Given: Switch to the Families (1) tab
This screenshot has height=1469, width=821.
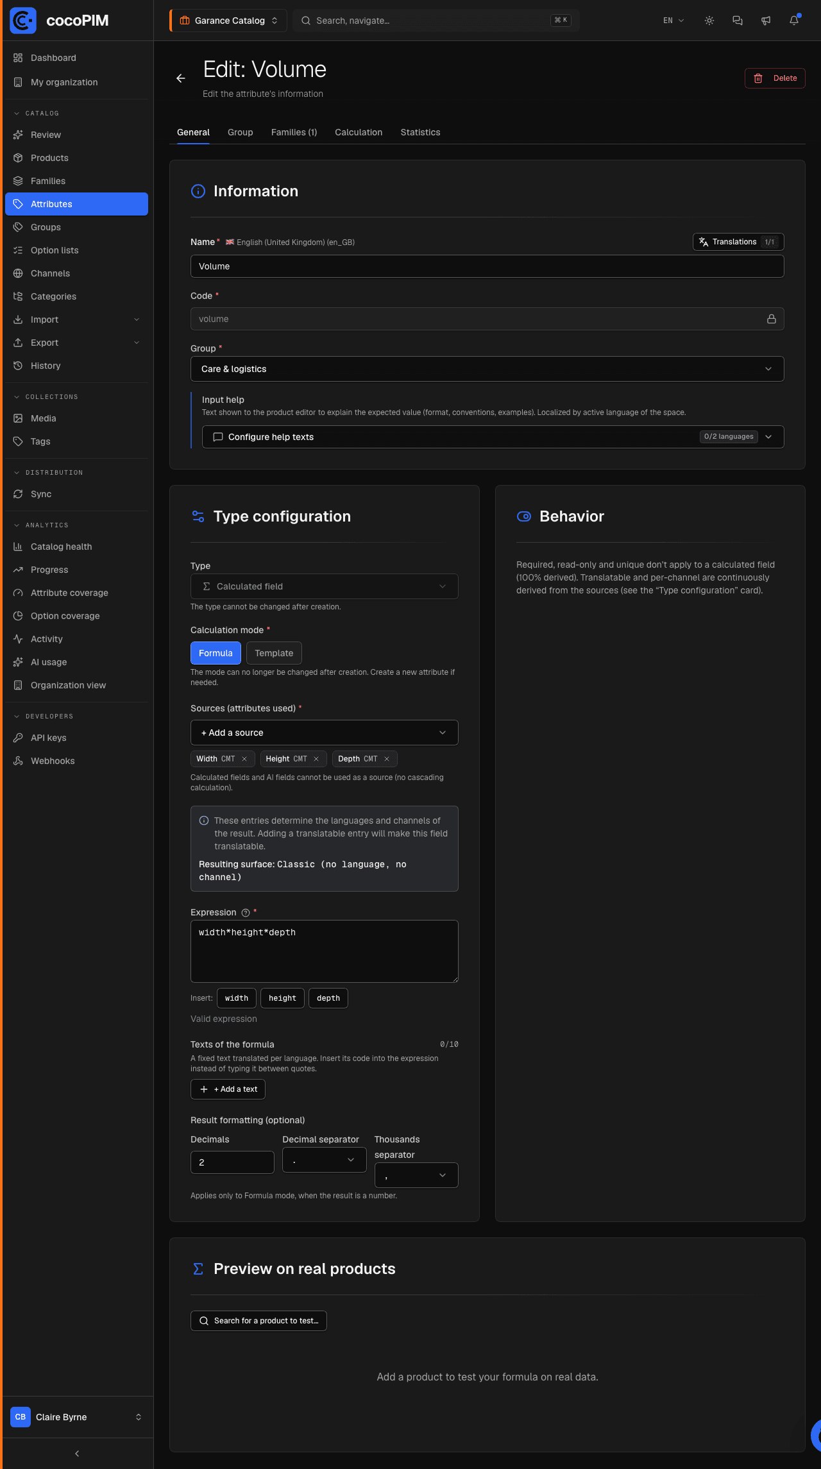Looking at the screenshot, I should 294,132.
